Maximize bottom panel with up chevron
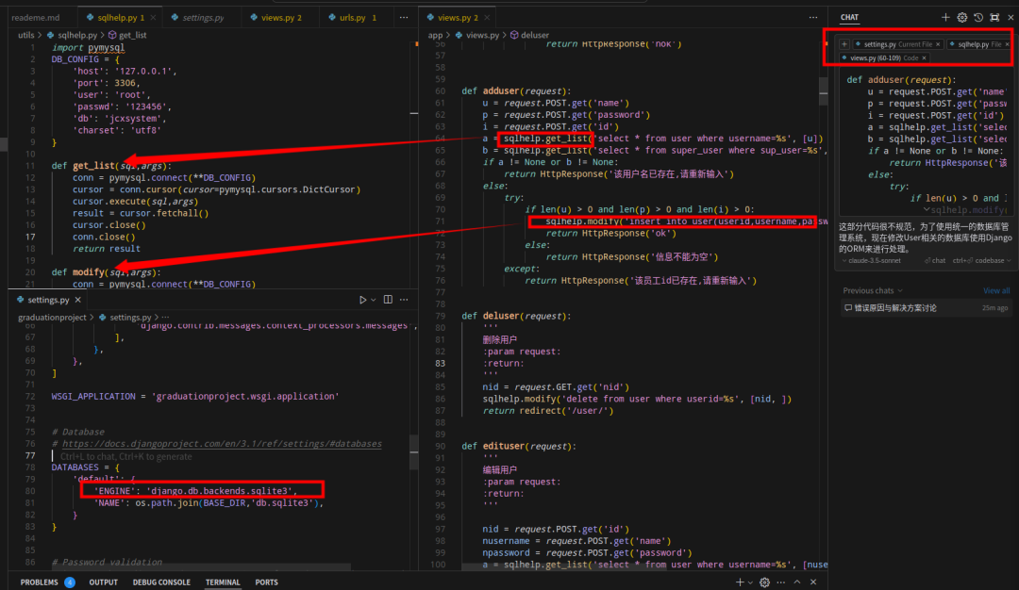The image size is (1019, 590). pyautogui.click(x=796, y=582)
